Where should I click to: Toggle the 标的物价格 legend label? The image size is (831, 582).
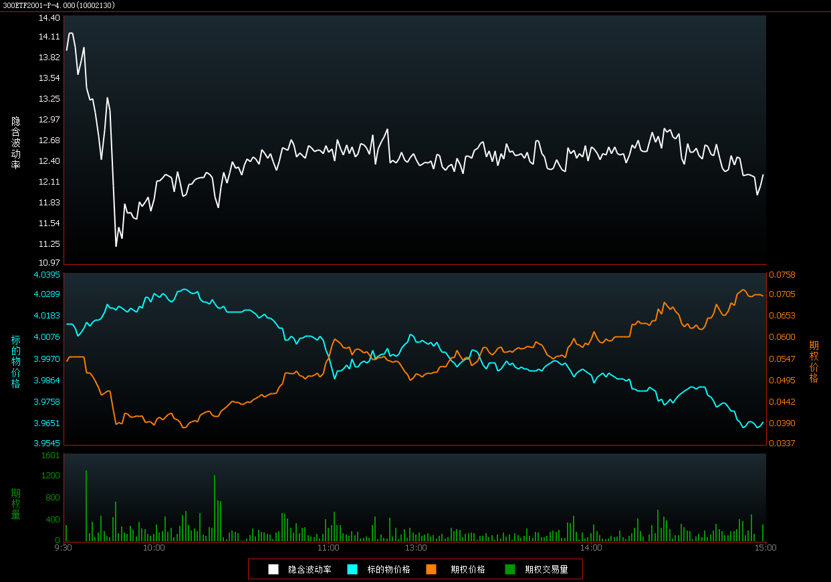pos(388,569)
